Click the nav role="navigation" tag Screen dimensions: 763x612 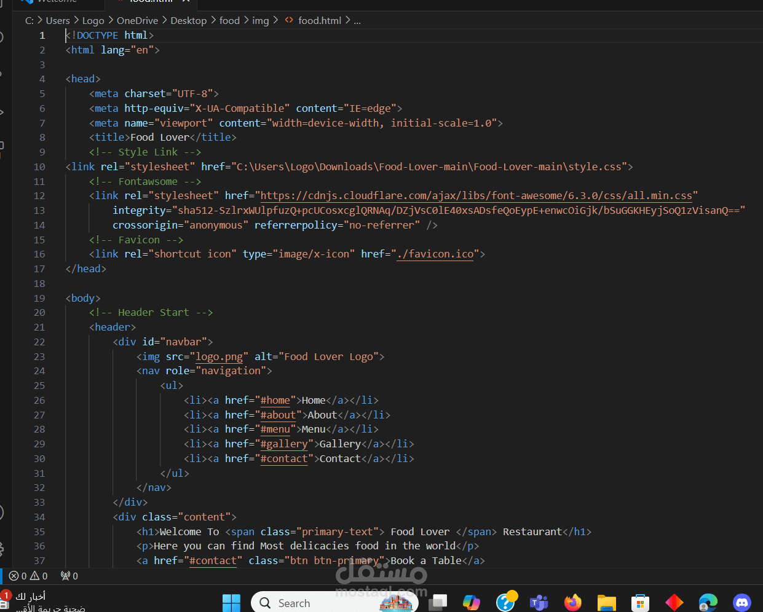point(204,371)
